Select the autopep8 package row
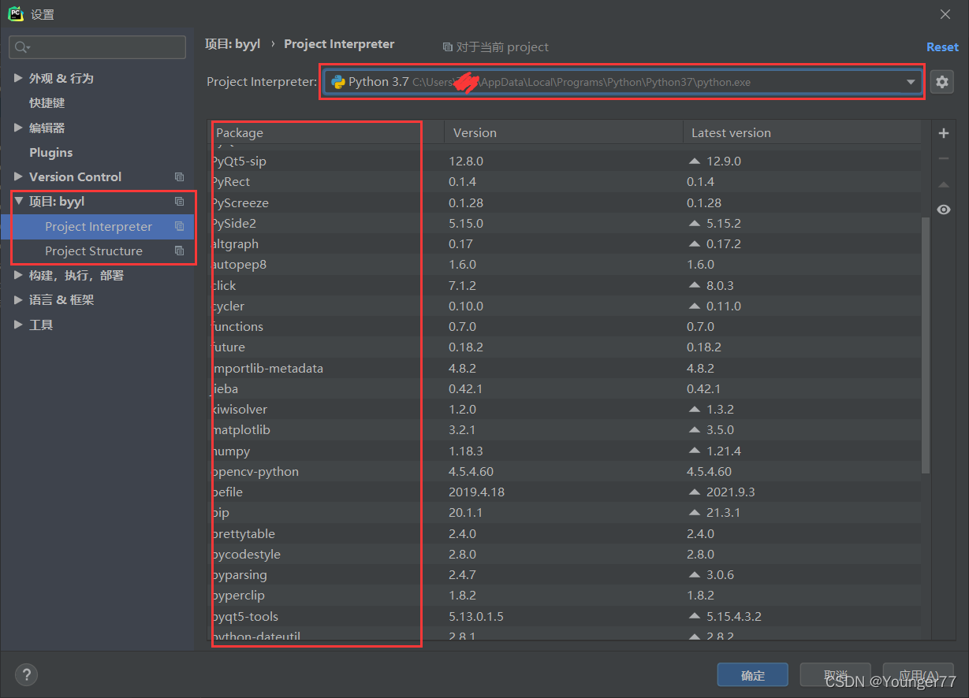This screenshot has height=698, width=969. (x=565, y=265)
